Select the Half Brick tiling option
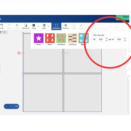 click(61, 39)
